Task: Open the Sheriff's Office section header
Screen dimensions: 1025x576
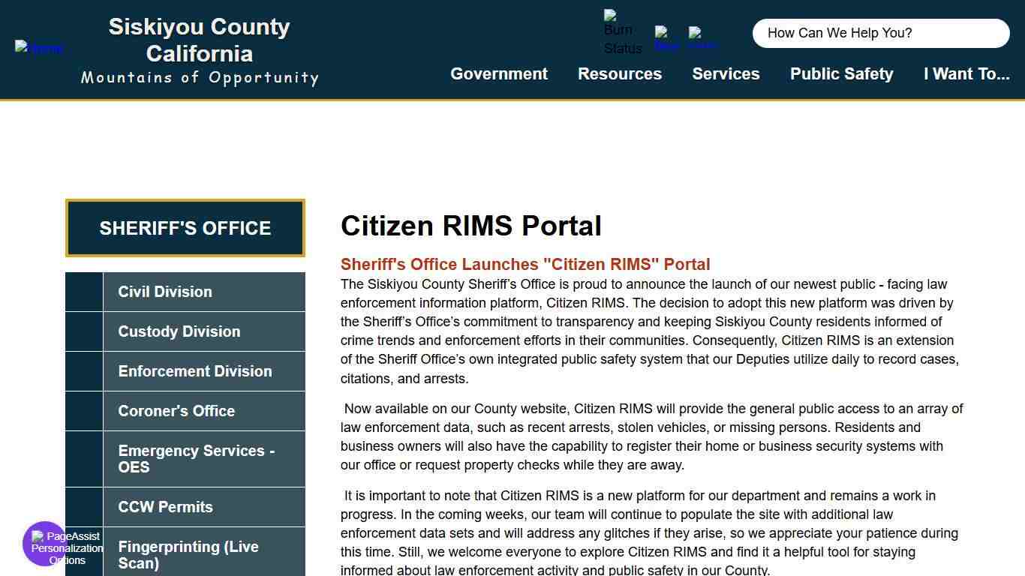Action: click(x=185, y=228)
